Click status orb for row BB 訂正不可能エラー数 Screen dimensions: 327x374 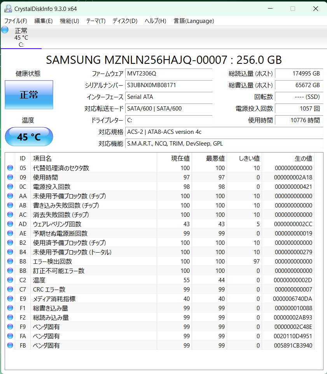10,271
